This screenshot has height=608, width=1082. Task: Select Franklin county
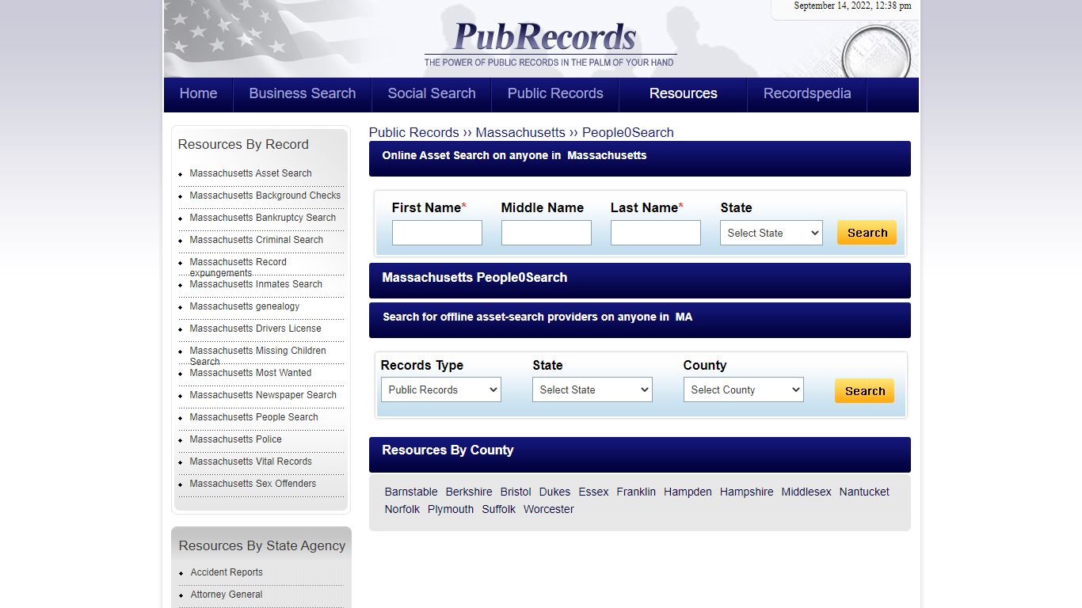click(636, 492)
